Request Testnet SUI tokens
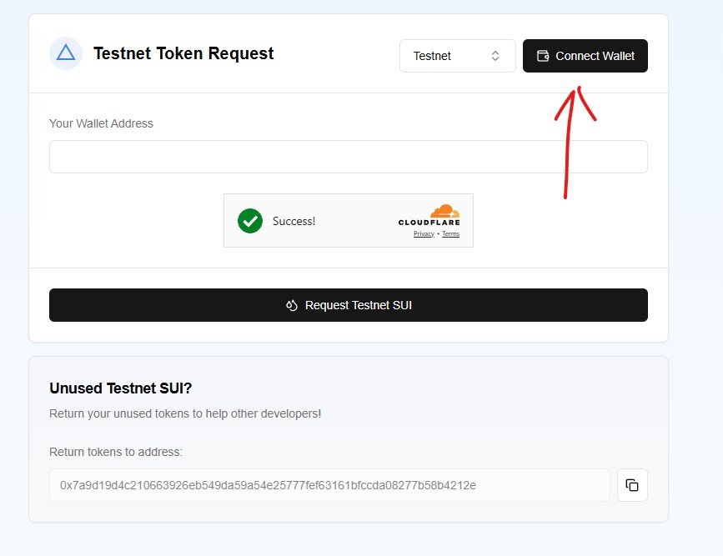723x556 pixels. 349,305
